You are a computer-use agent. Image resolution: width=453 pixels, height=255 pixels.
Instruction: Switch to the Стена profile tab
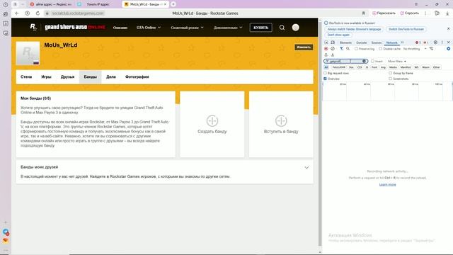26,77
